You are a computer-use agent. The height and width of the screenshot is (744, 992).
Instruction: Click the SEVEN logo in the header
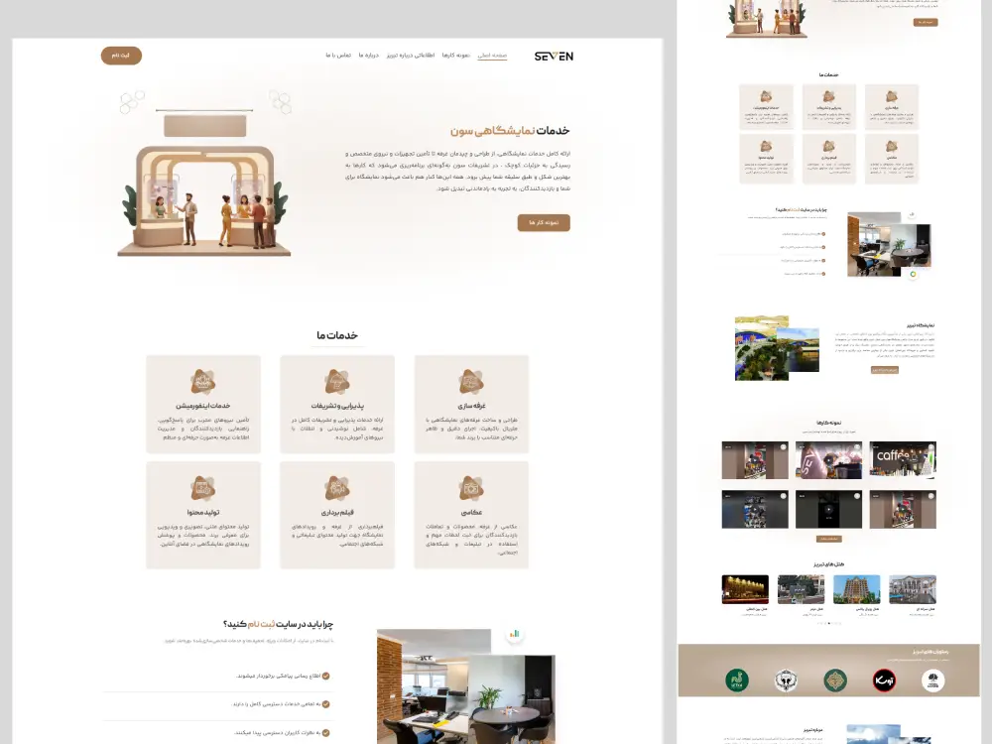tap(554, 56)
